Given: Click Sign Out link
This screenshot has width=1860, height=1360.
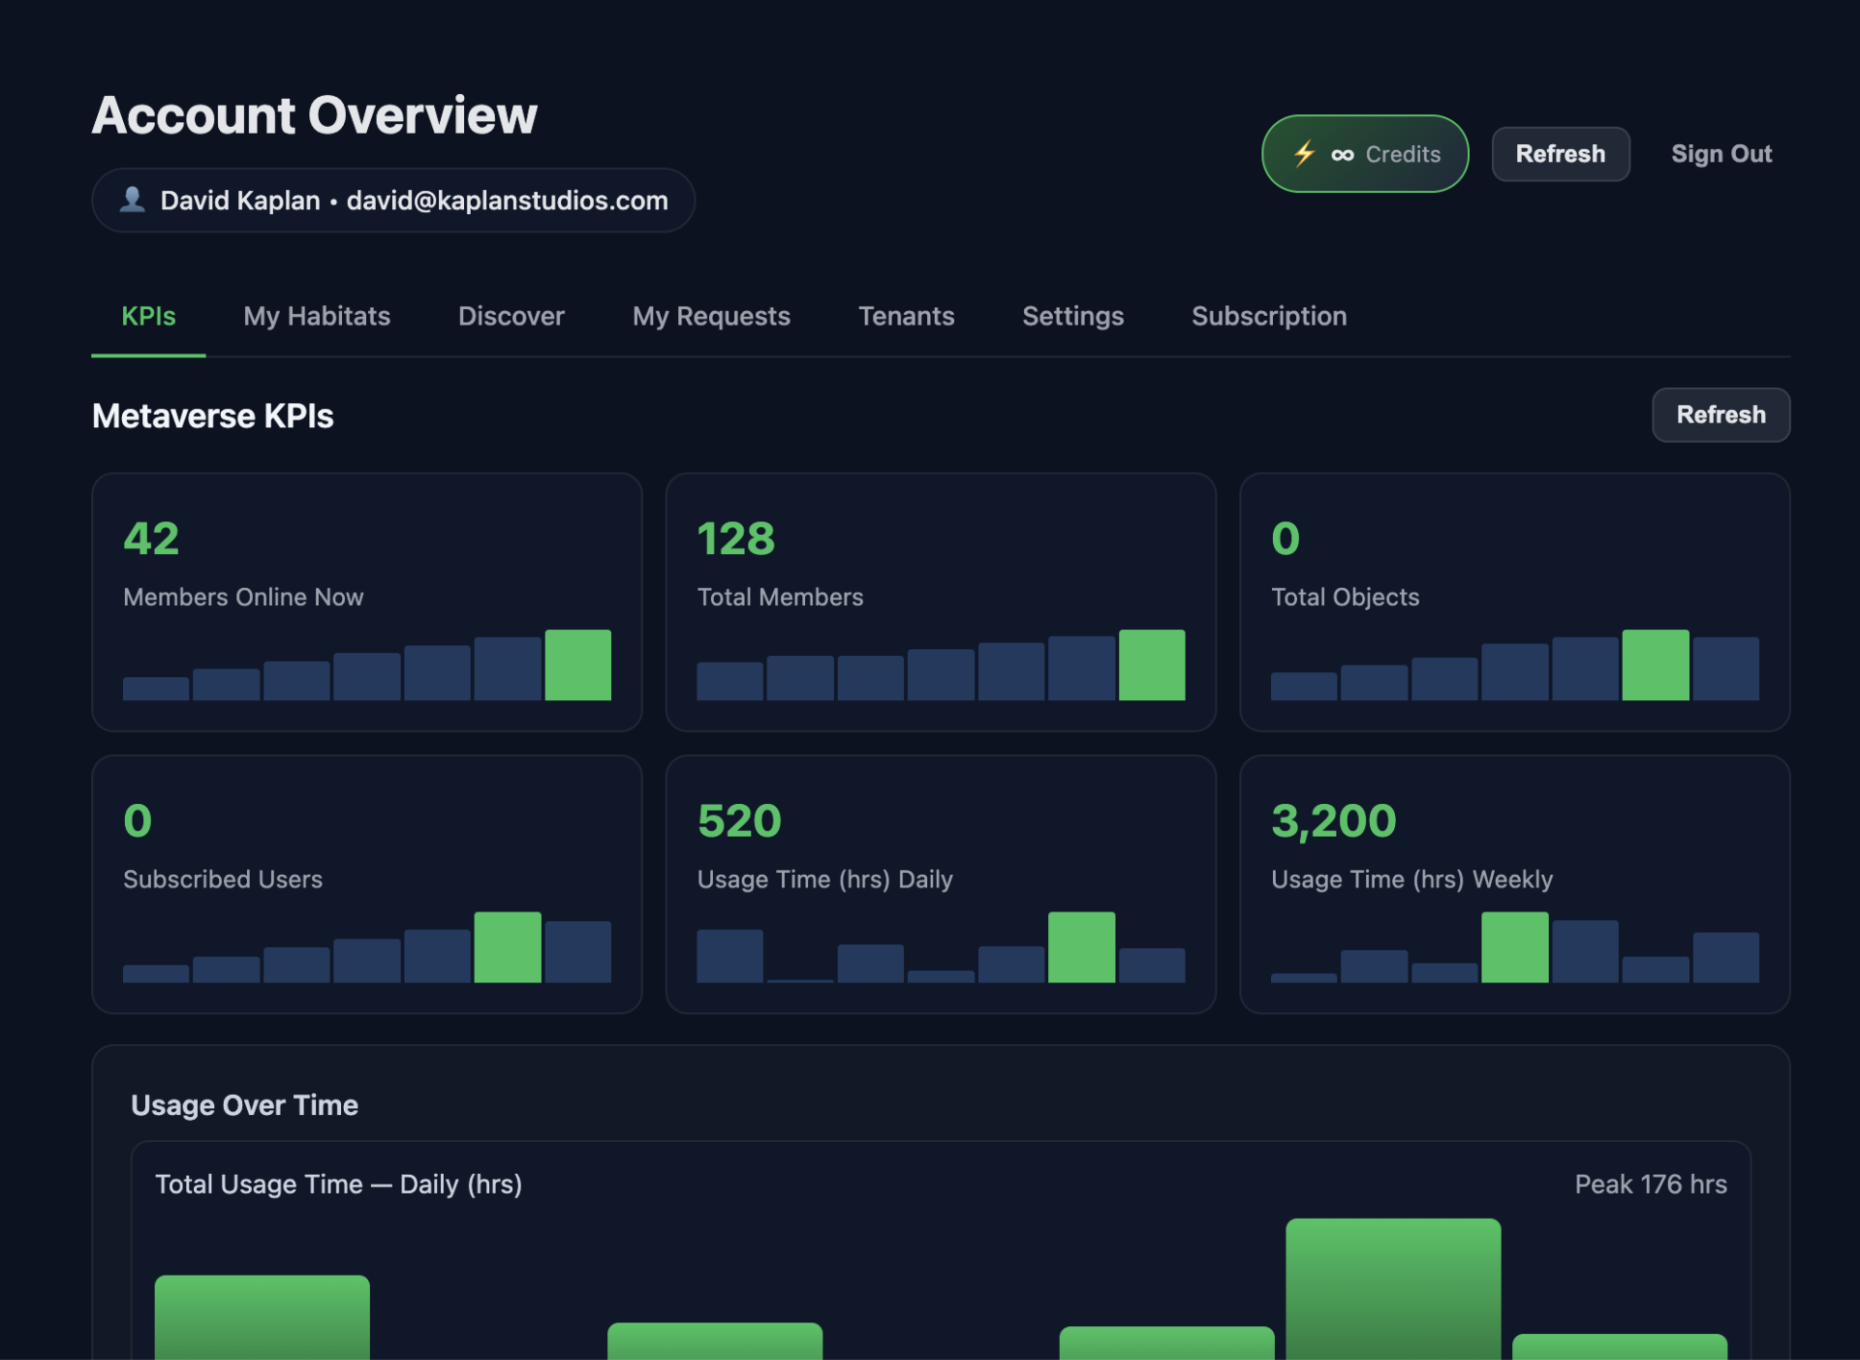Looking at the screenshot, I should pyautogui.click(x=1720, y=154).
